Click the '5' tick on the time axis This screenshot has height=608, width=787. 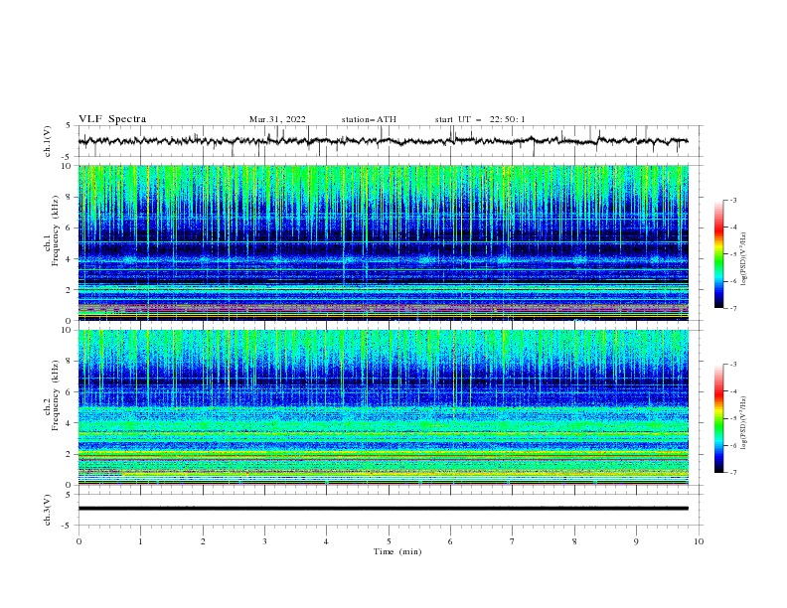(x=389, y=541)
